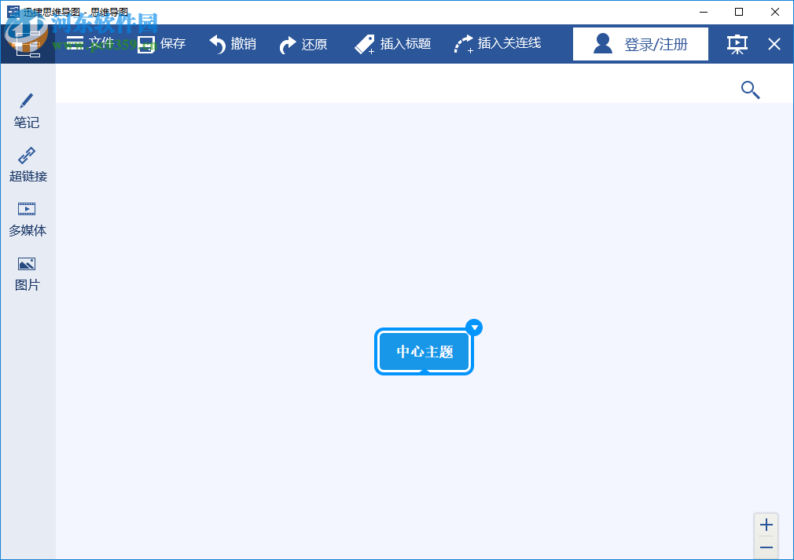The image size is (794, 560).
Task: Click the window minimize control
Action: [x=702, y=13]
